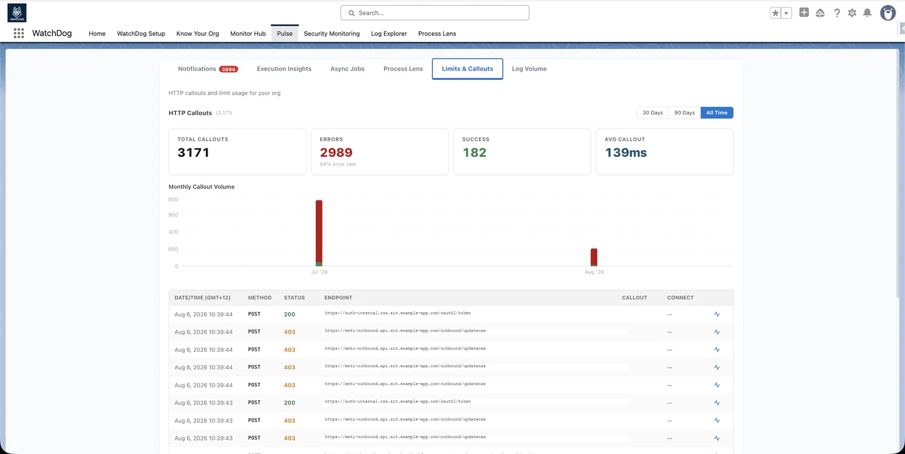Open the Process Lens nav tab
This screenshot has height=454, width=905.
pos(437,33)
